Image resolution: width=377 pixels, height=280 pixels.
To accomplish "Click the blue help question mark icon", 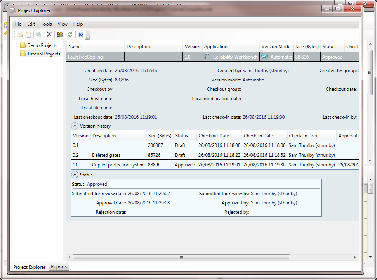I will coord(81,35).
